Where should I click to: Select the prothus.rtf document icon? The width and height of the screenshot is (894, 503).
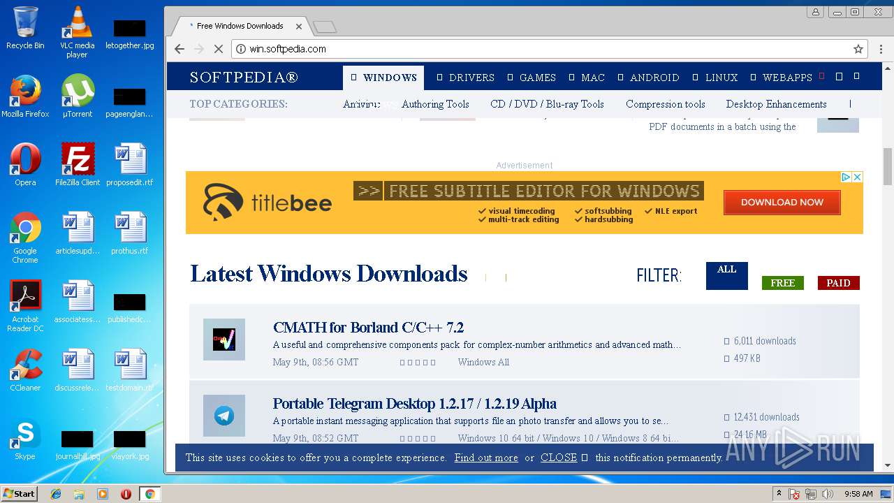129,233
